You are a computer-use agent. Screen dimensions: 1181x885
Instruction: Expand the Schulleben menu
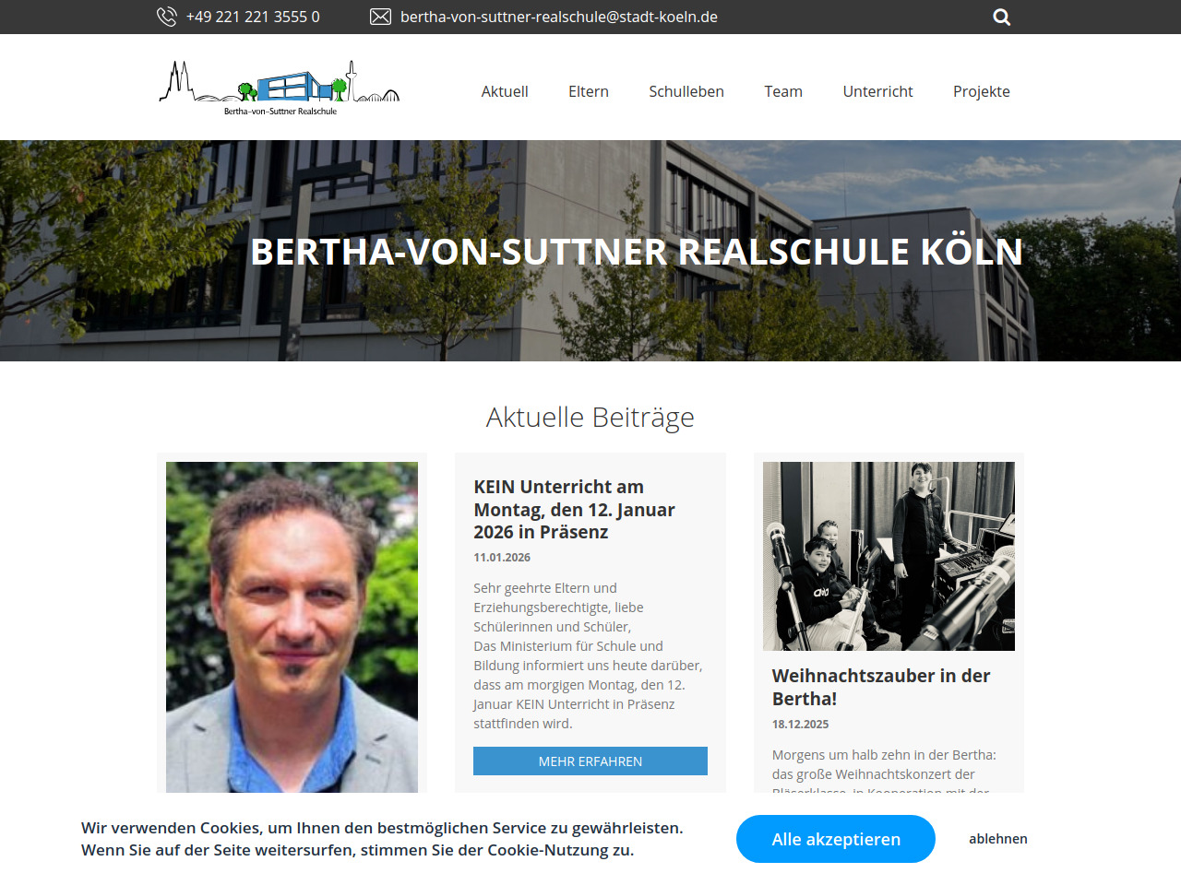tap(686, 91)
